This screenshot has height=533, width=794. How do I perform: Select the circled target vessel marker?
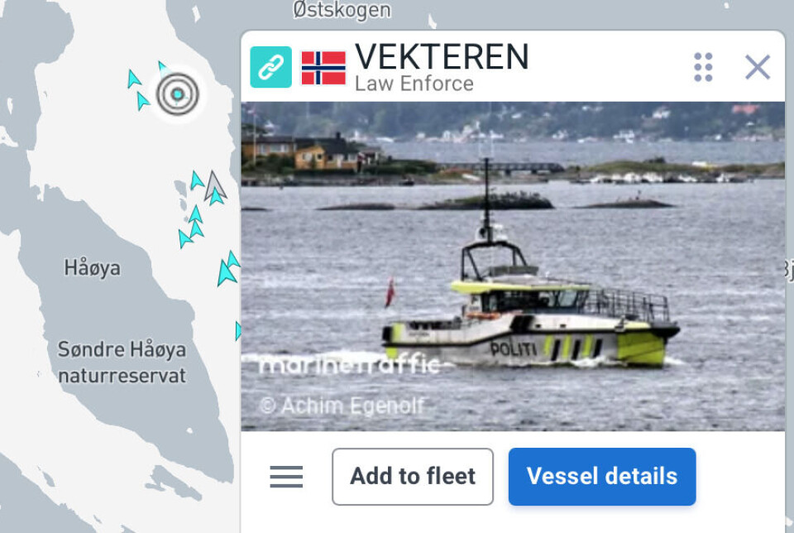click(177, 94)
